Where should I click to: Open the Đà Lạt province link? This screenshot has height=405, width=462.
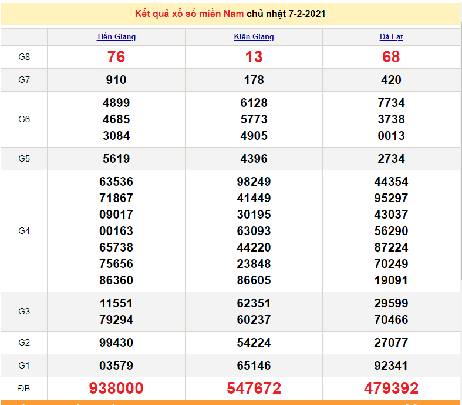click(391, 36)
